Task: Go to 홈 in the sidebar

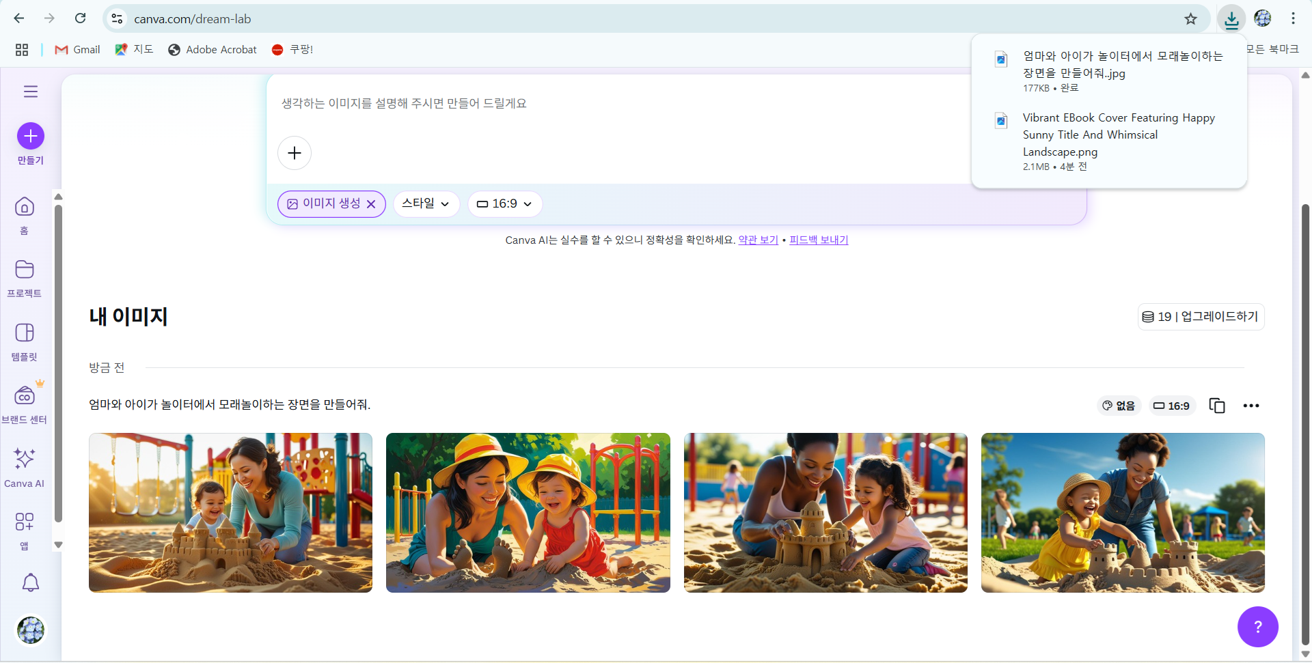Action: point(25,215)
